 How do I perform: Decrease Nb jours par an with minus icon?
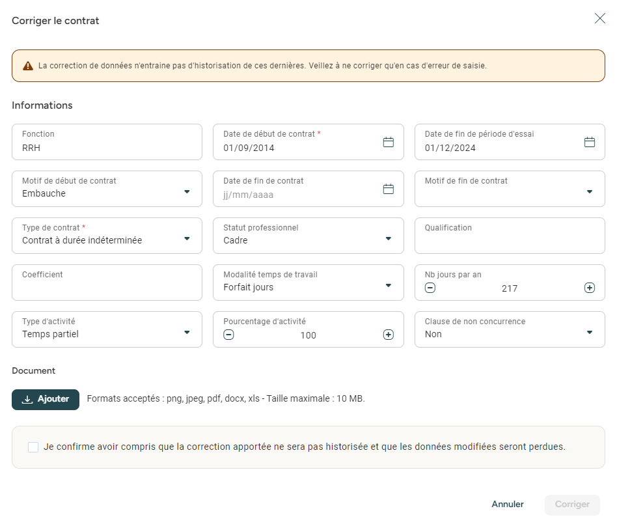430,288
